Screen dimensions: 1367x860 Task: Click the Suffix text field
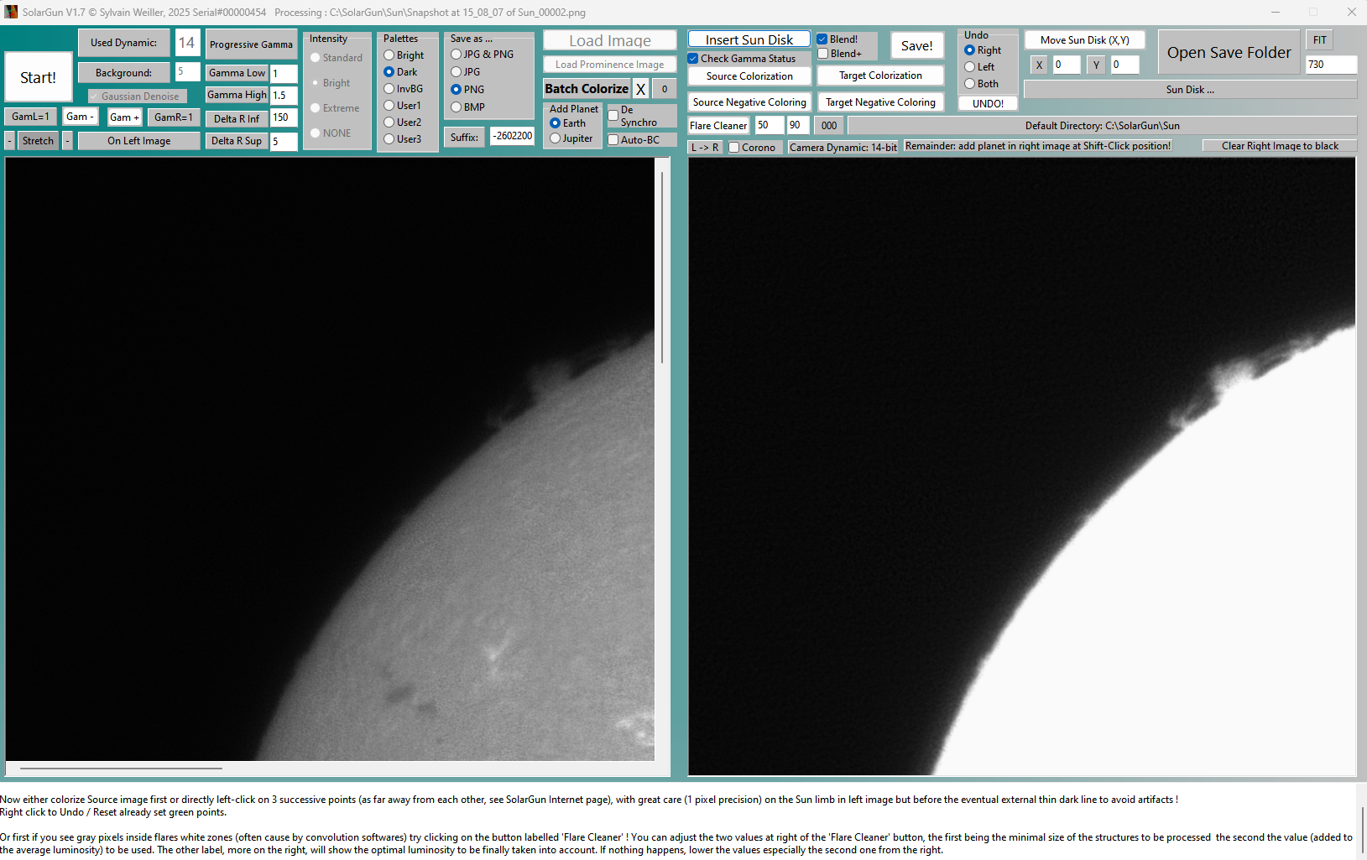(x=512, y=136)
